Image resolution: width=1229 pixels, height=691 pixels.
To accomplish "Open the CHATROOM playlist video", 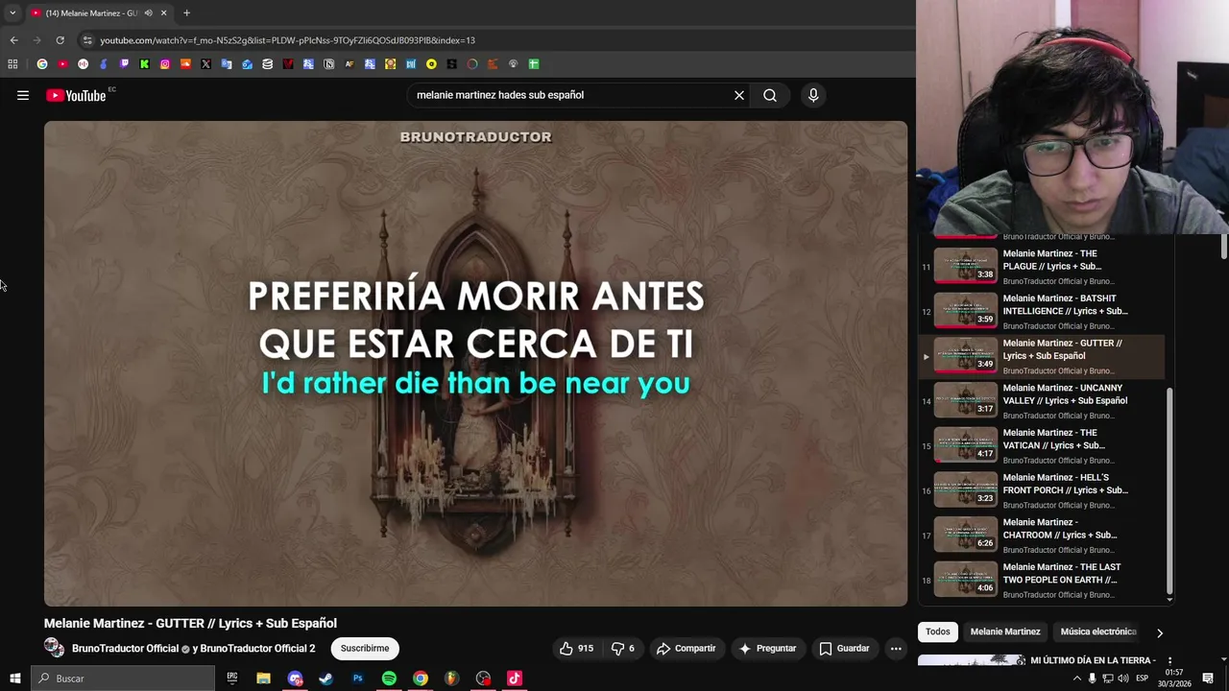I will point(1041,536).
